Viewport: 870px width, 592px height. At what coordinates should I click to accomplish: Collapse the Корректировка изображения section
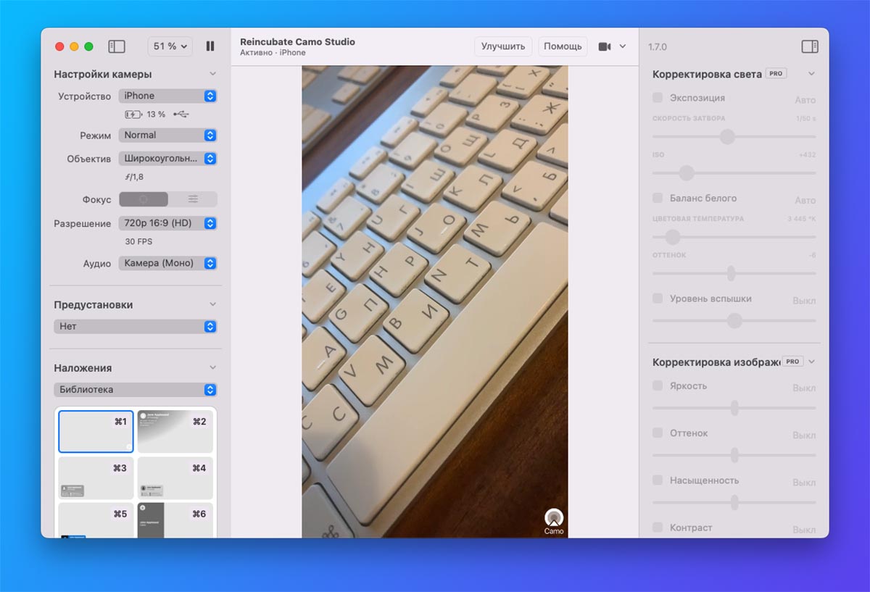click(811, 362)
